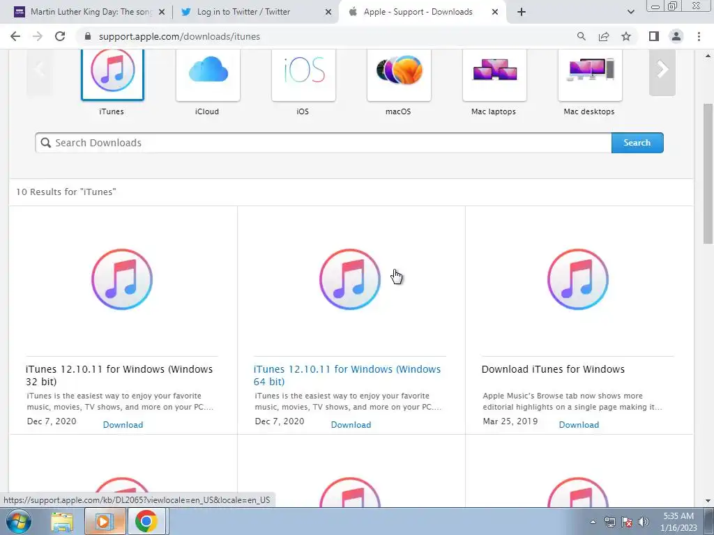Open the Action Center flag icon

pyautogui.click(x=627, y=522)
